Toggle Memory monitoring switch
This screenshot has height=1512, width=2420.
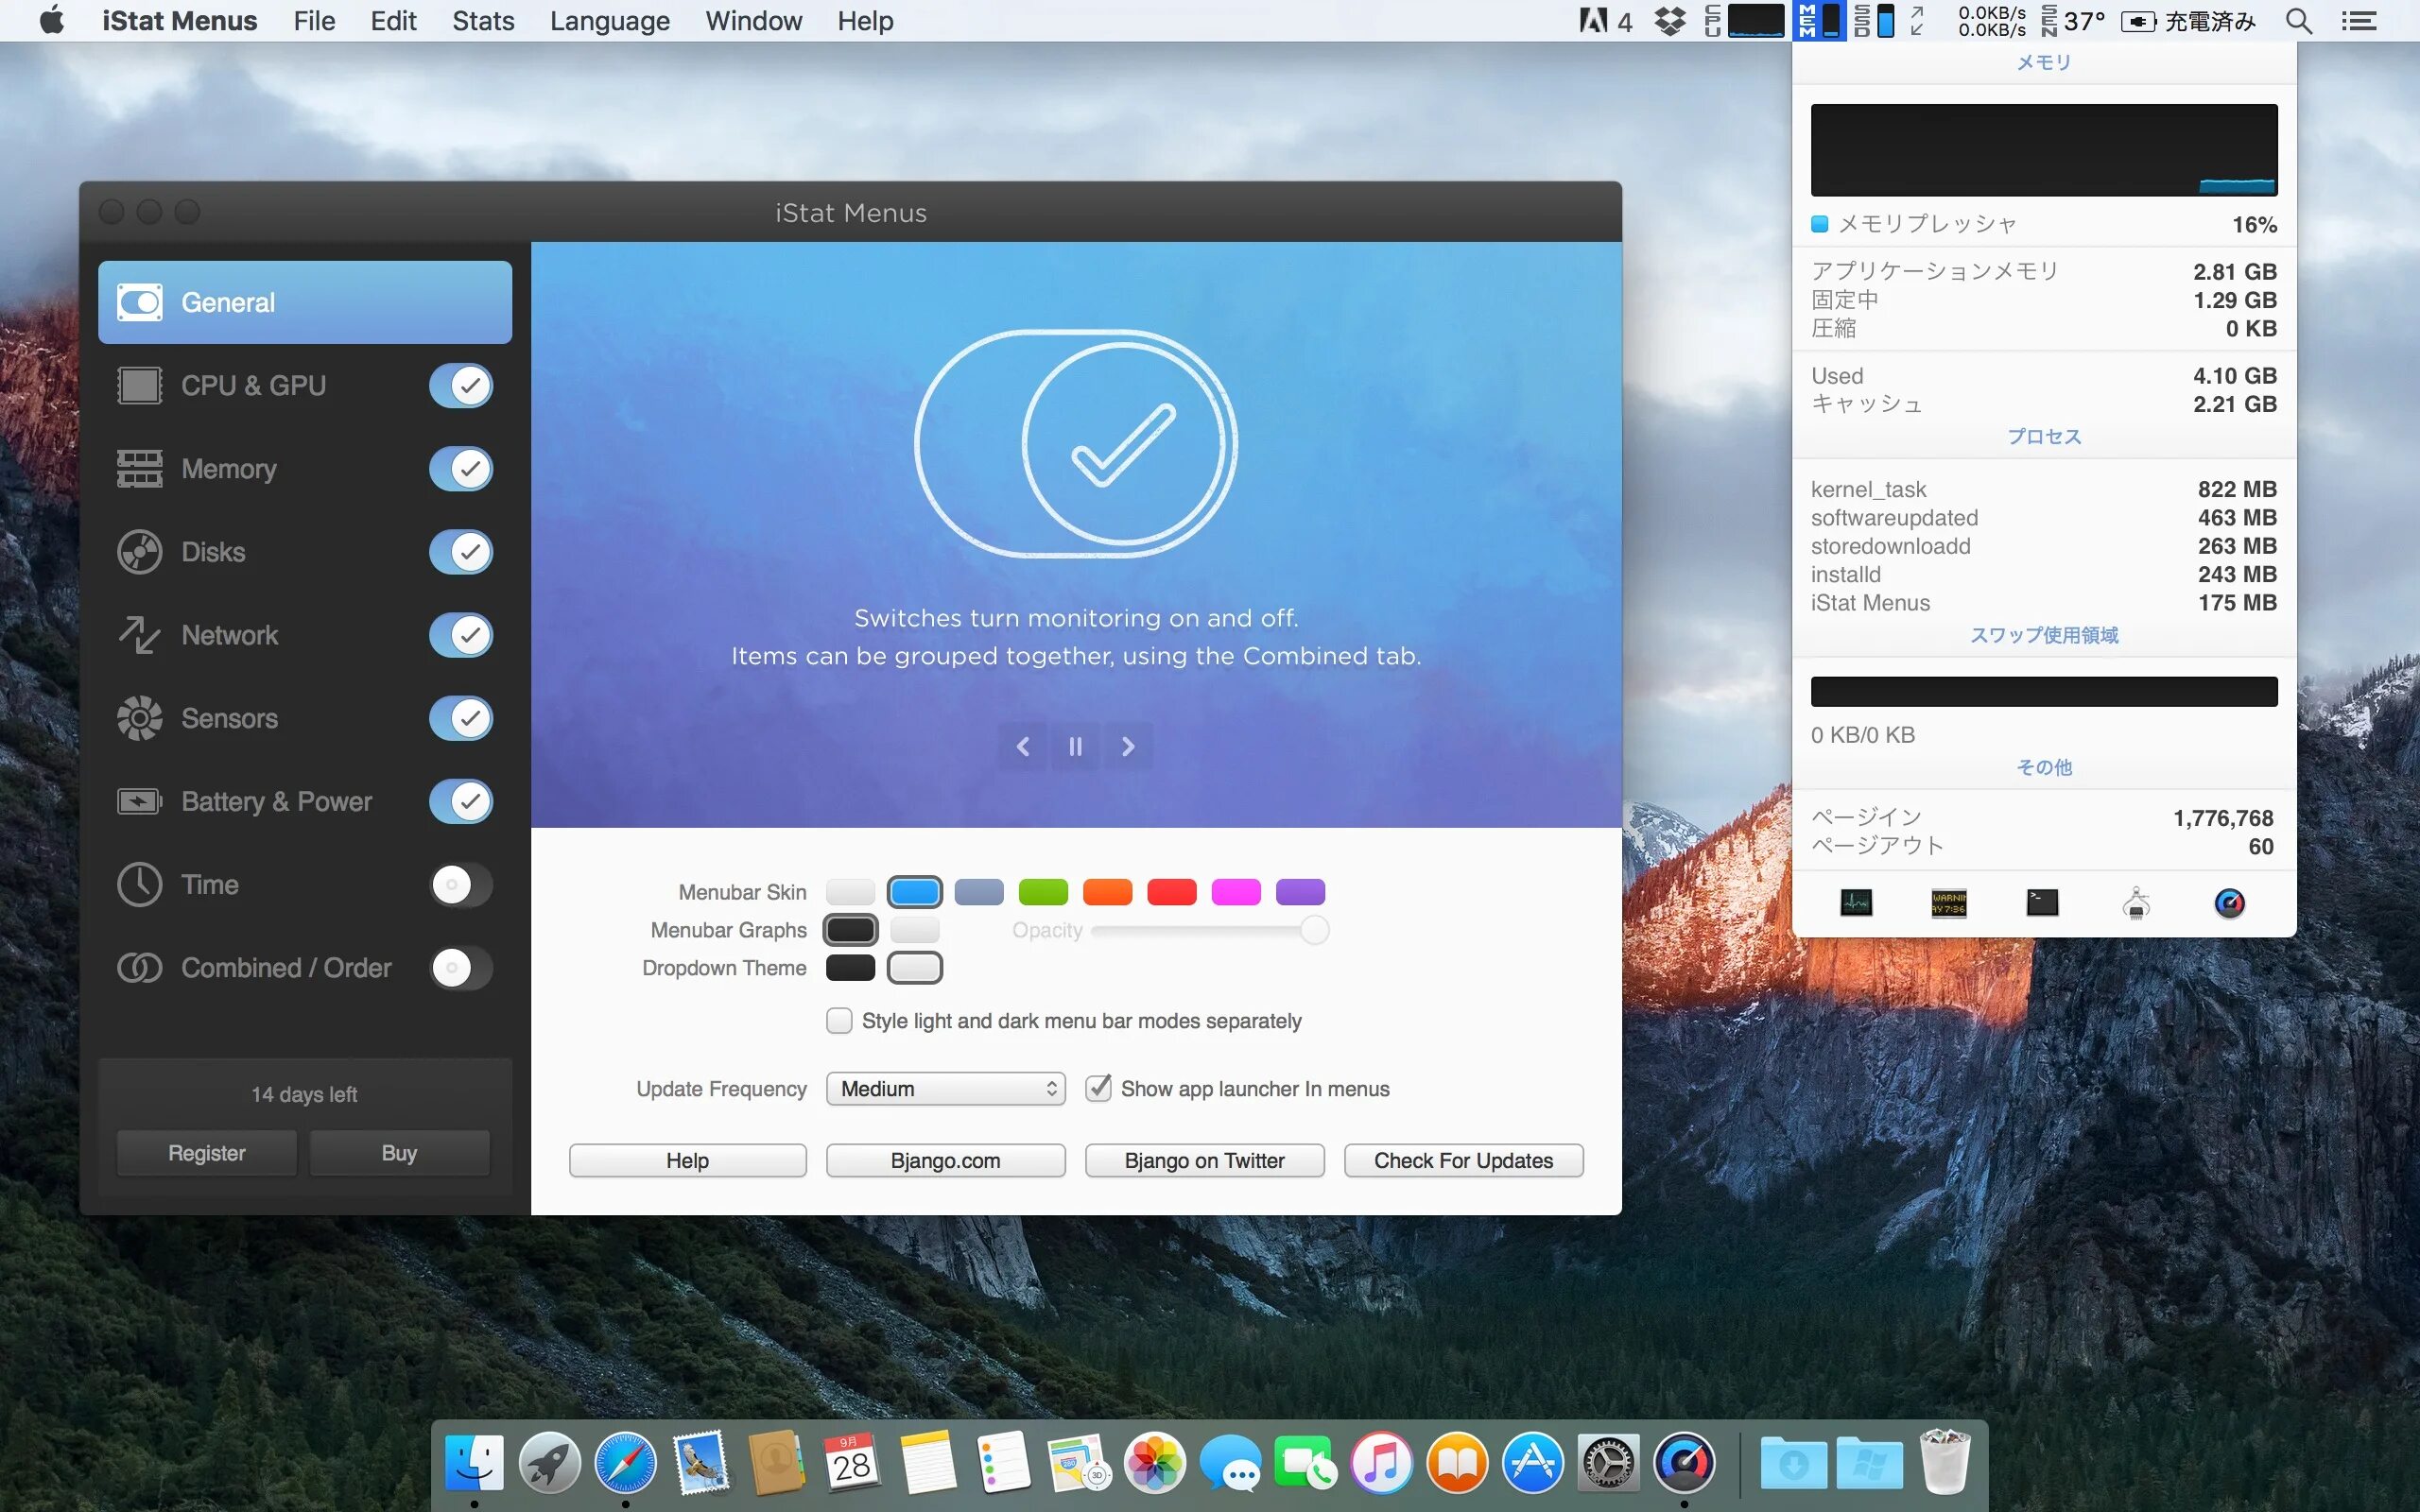coord(461,469)
